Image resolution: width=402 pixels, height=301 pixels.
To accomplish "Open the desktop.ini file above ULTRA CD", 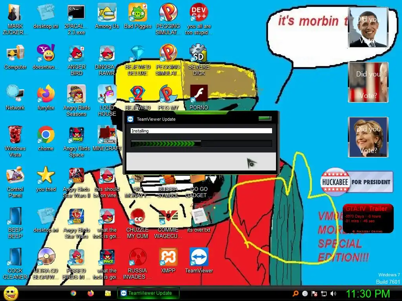I will point(46,219).
